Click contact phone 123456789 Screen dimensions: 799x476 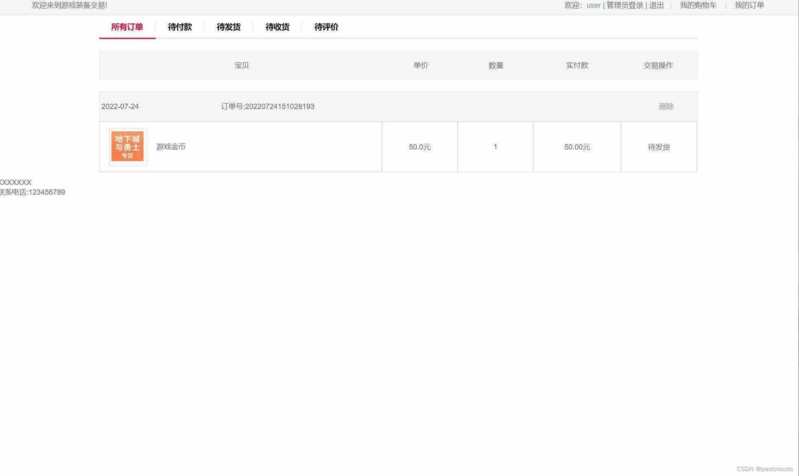[x=33, y=192]
